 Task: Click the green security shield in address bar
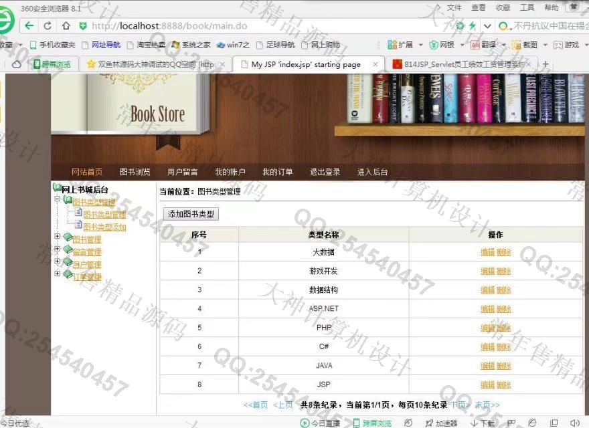(83, 26)
